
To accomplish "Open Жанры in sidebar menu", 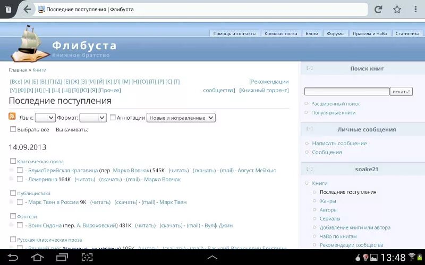I will [327, 201].
